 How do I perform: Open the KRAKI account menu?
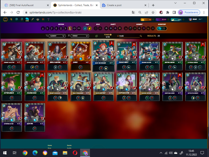click(x=193, y=19)
